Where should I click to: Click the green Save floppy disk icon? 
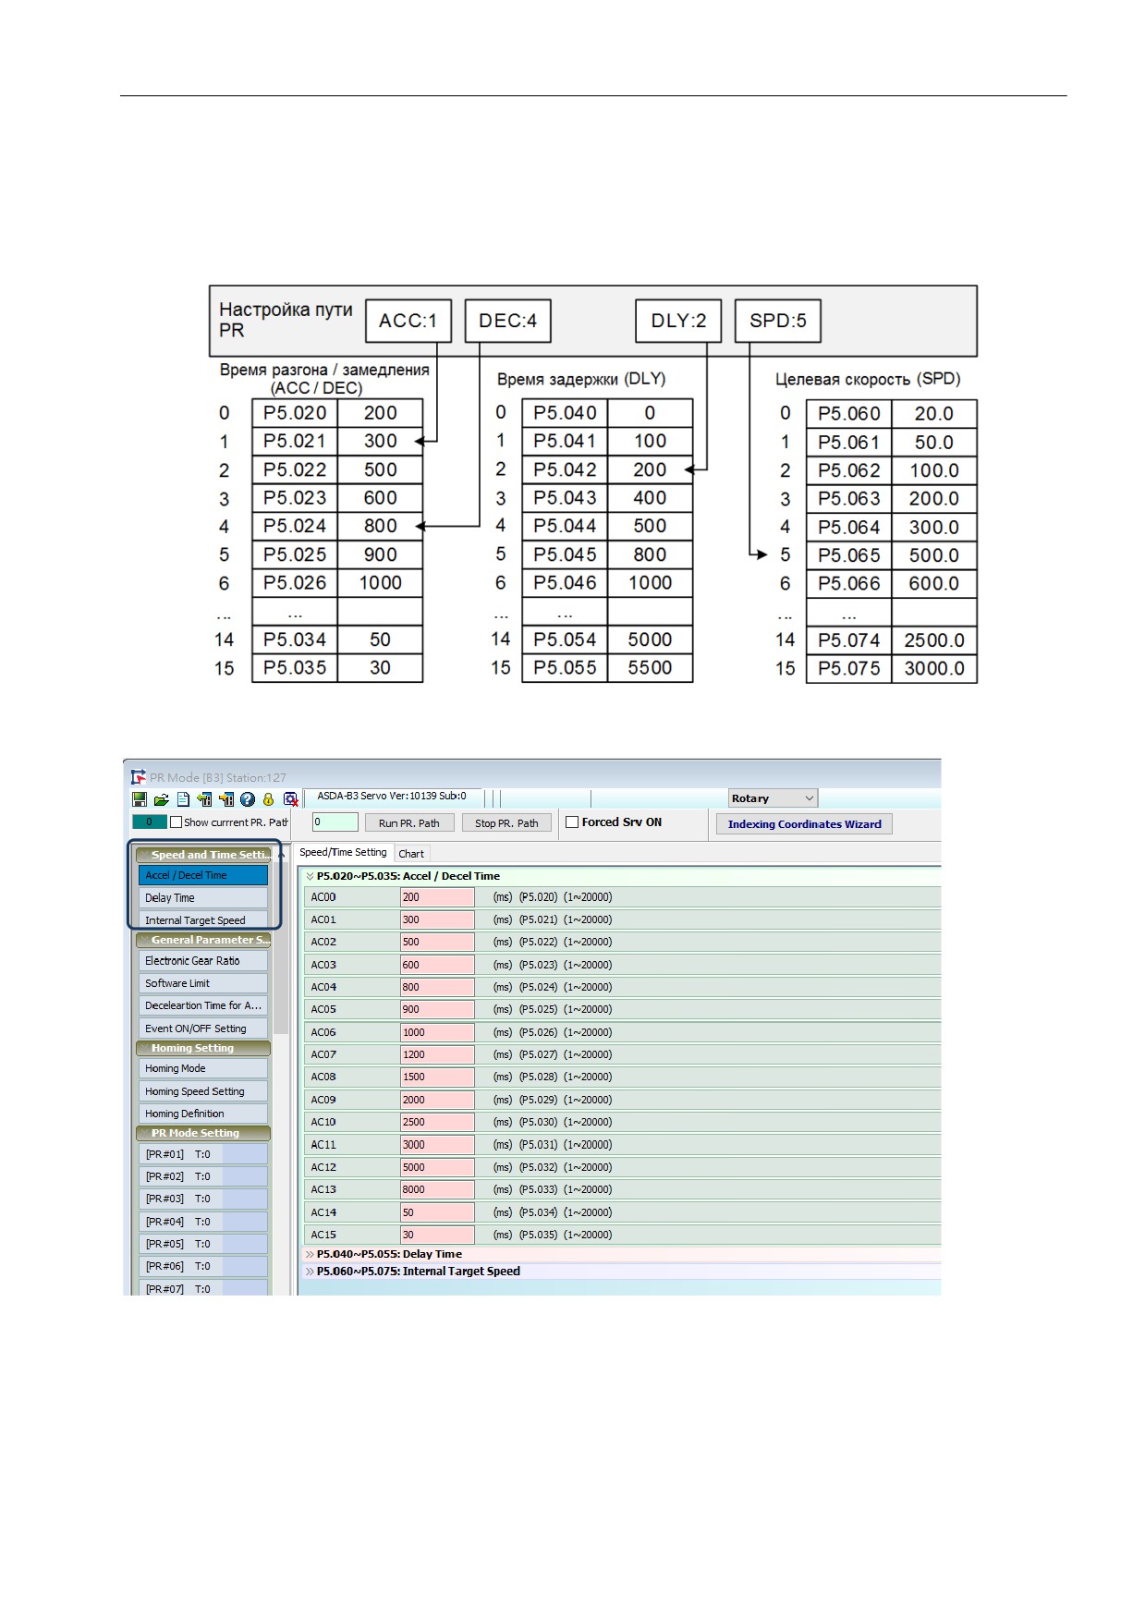click(x=140, y=799)
